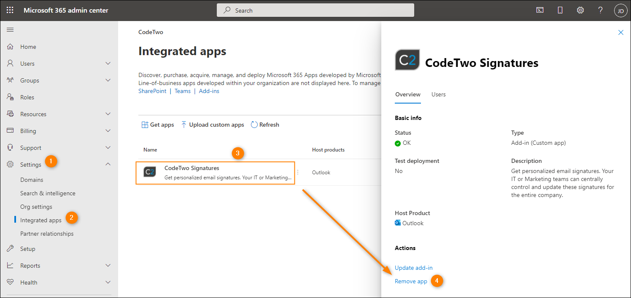Refresh the integrated apps list
Screen dimensions: 631x298
[x=265, y=125]
